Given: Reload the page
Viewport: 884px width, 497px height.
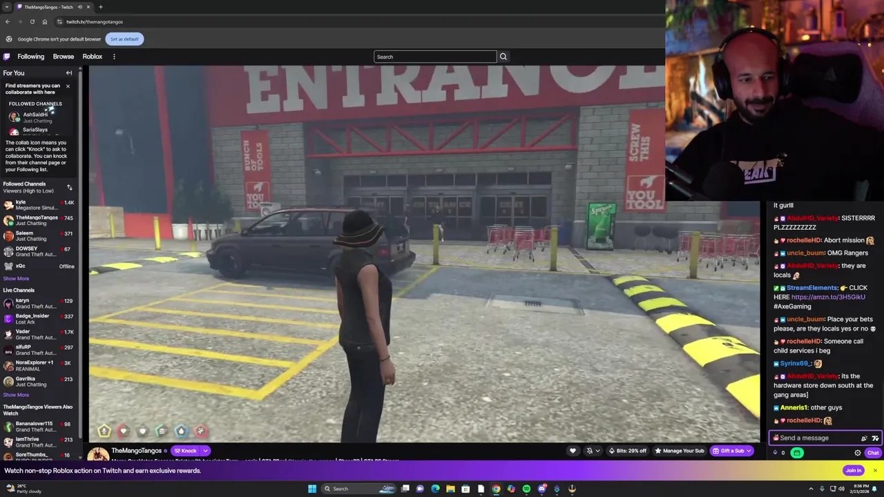Looking at the screenshot, I should pos(32,21).
